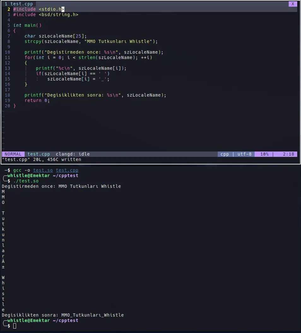Click the "20L, 456C written" message

click(x=57, y=159)
